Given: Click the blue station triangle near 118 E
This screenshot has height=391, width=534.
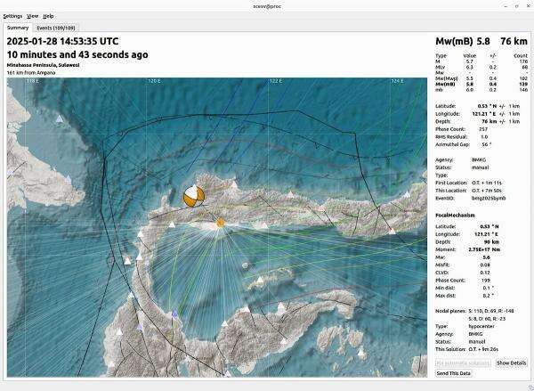Looking at the screenshot, I should click(x=60, y=118).
